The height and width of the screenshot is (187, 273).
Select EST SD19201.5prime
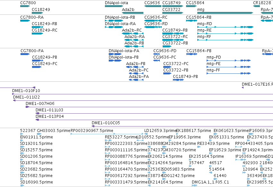tap(36, 144)
